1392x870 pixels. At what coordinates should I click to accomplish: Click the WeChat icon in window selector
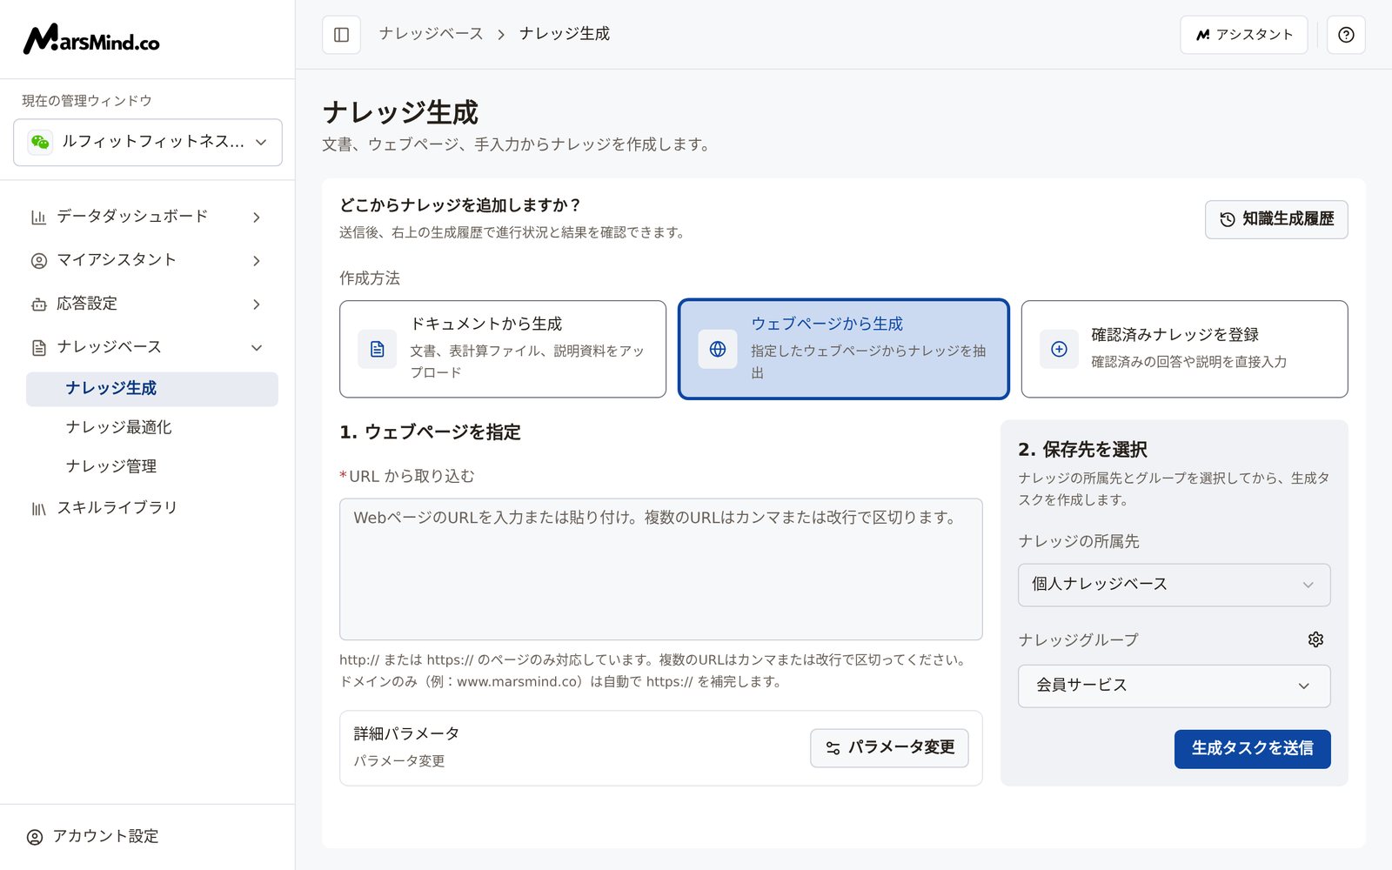click(40, 142)
